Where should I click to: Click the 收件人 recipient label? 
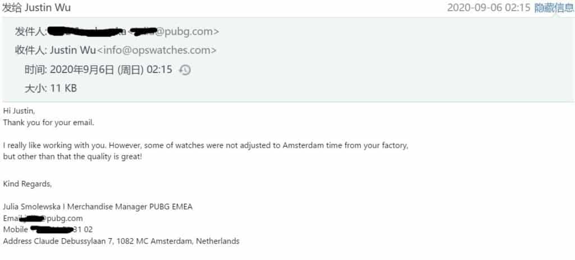tap(30, 51)
